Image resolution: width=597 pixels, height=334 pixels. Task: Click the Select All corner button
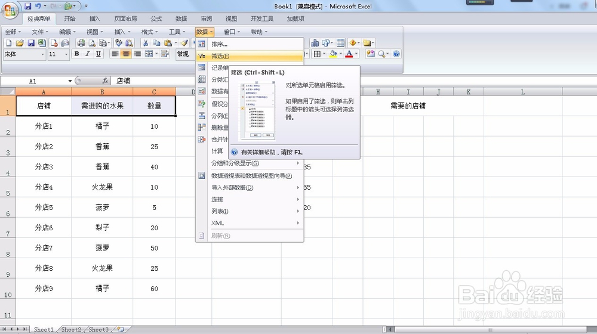(8, 92)
